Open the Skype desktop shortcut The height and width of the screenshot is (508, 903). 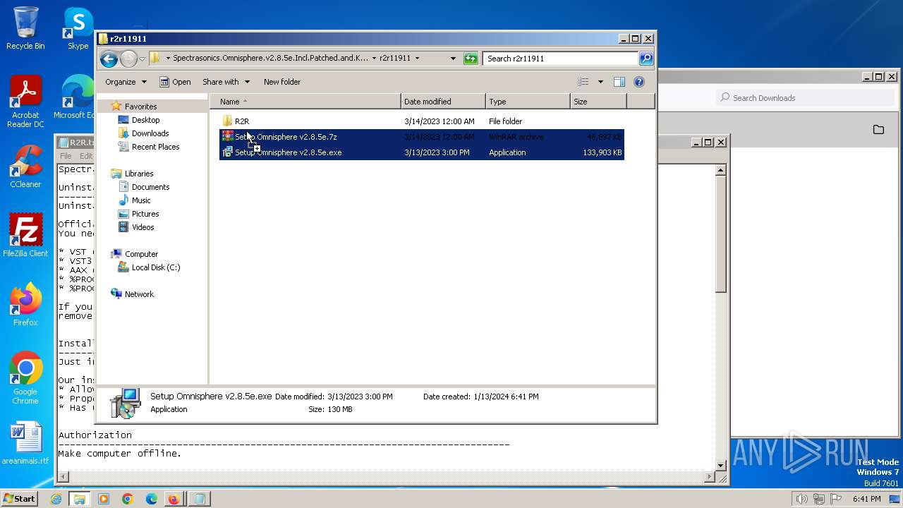(x=78, y=28)
